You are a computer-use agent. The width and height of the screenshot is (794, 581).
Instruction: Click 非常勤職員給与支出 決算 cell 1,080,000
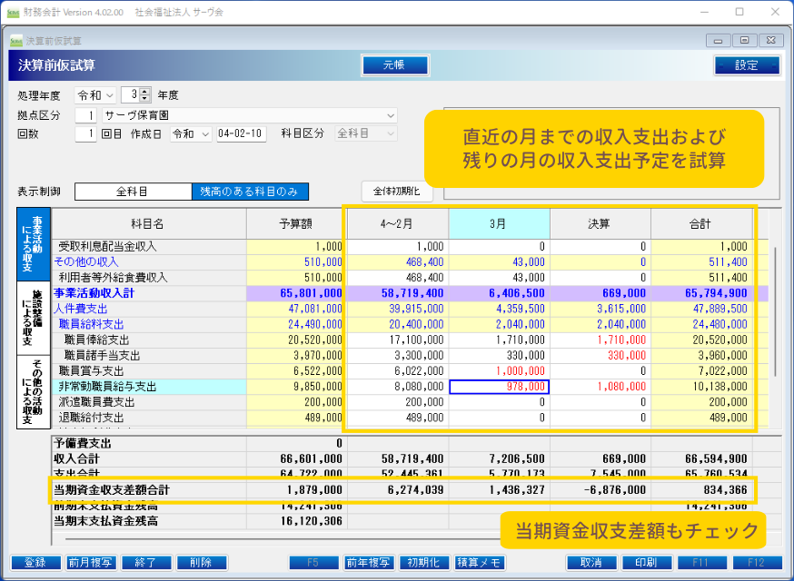click(x=600, y=387)
